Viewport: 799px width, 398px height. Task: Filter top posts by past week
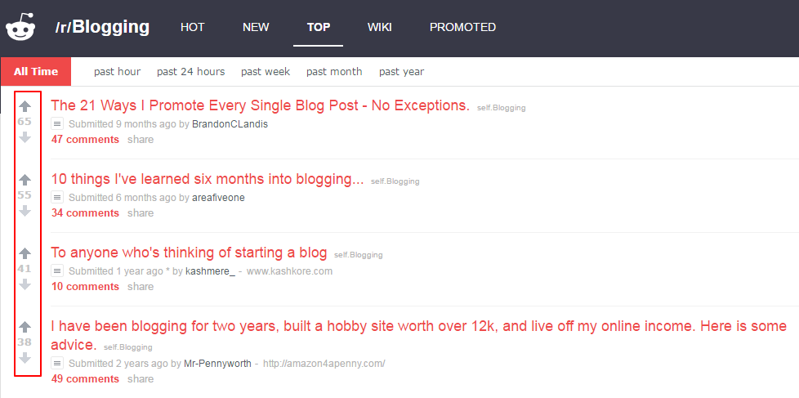[x=266, y=72]
